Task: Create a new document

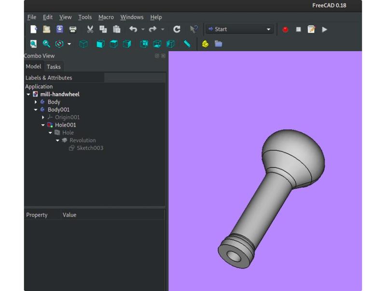Action: point(33,29)
